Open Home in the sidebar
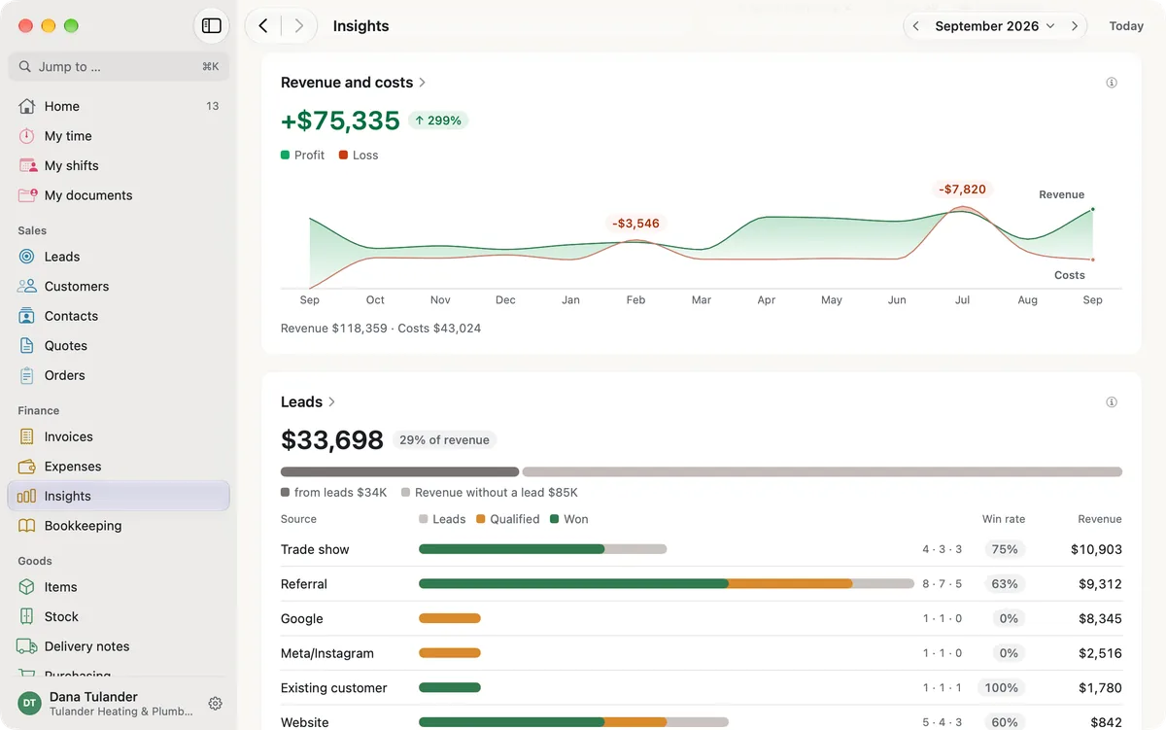 click(x=119, y=106)
